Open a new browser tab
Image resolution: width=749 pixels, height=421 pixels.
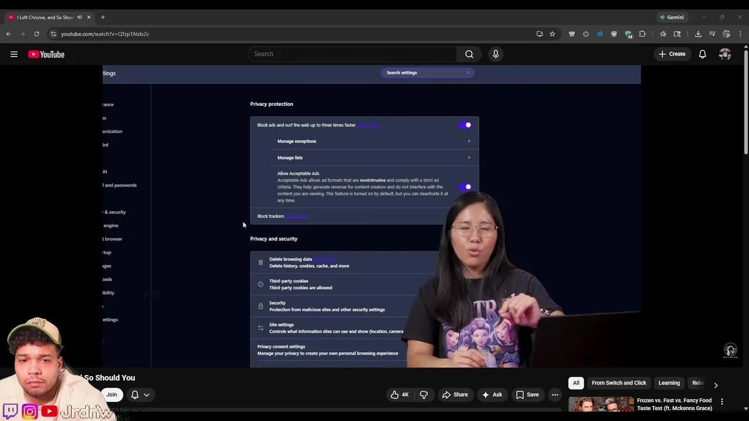point(103,17)
